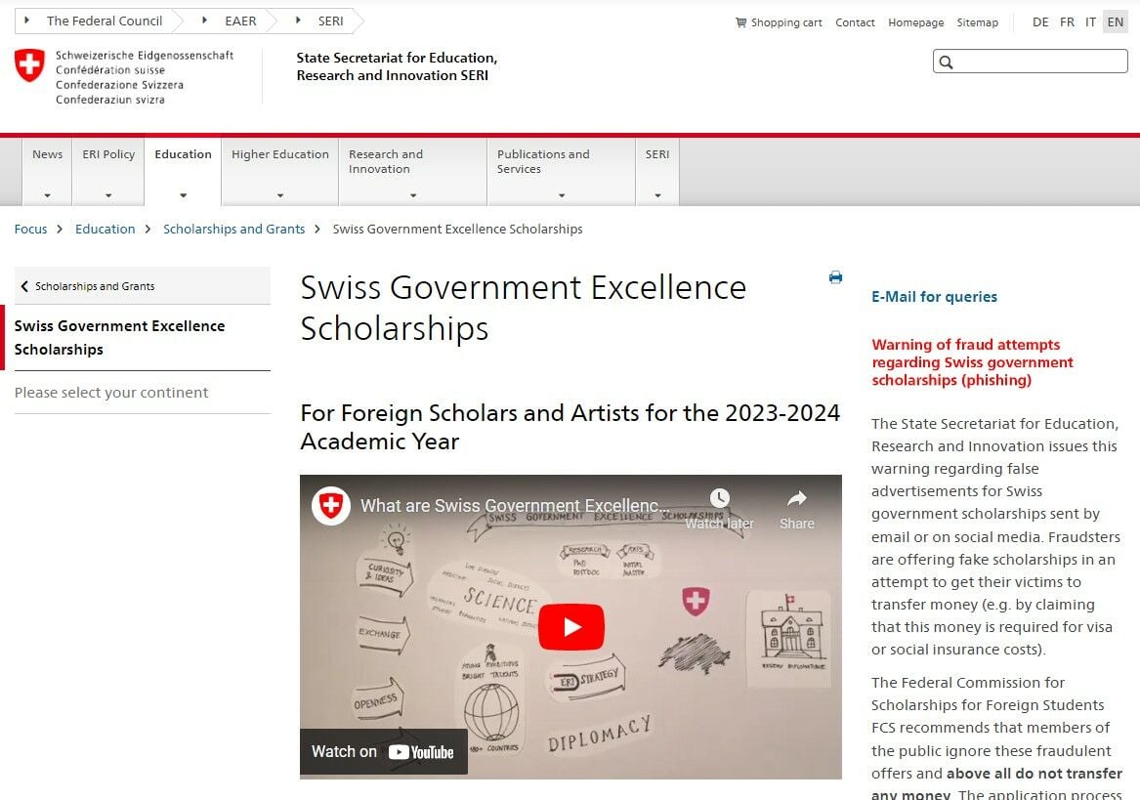Open Publications and Services dropdown arrow
Viewport: 1140px width, 800px height.
562,195
